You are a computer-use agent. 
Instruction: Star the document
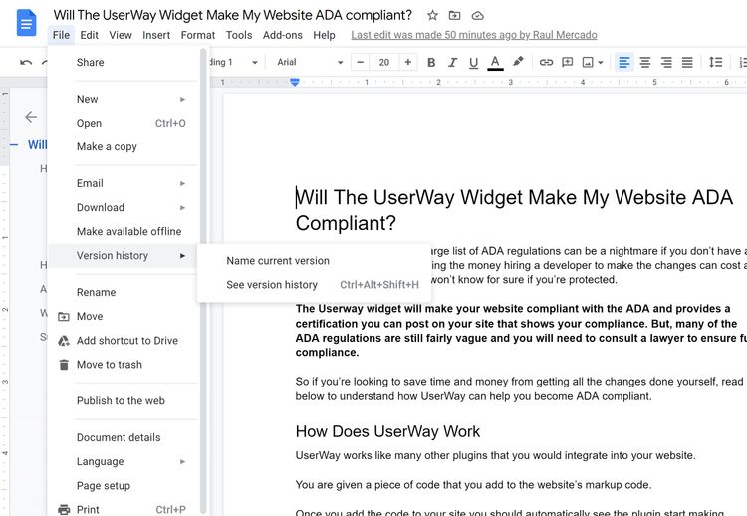click(432, 15)
